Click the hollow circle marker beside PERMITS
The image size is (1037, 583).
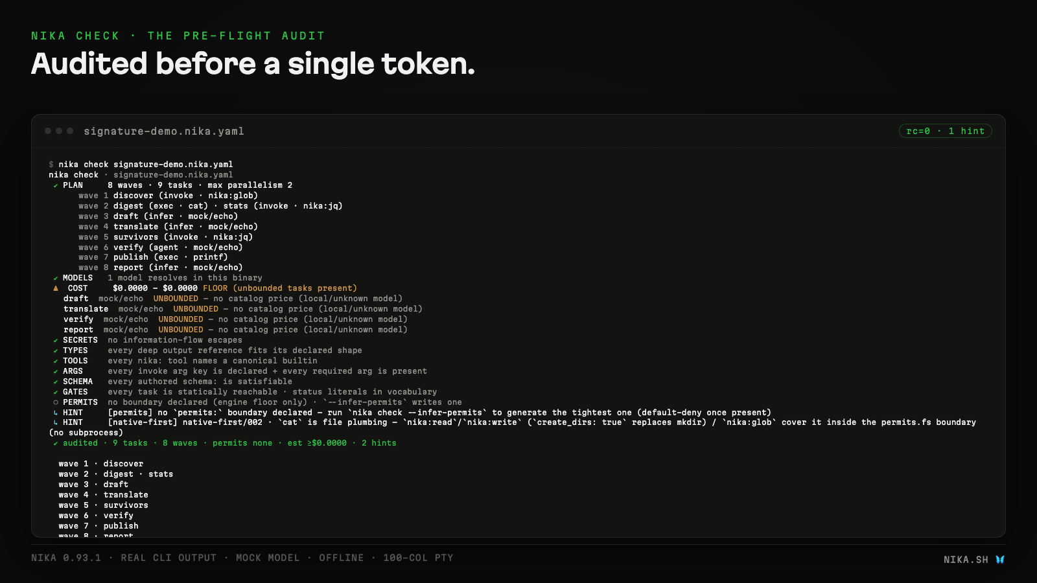coord(56,402)
